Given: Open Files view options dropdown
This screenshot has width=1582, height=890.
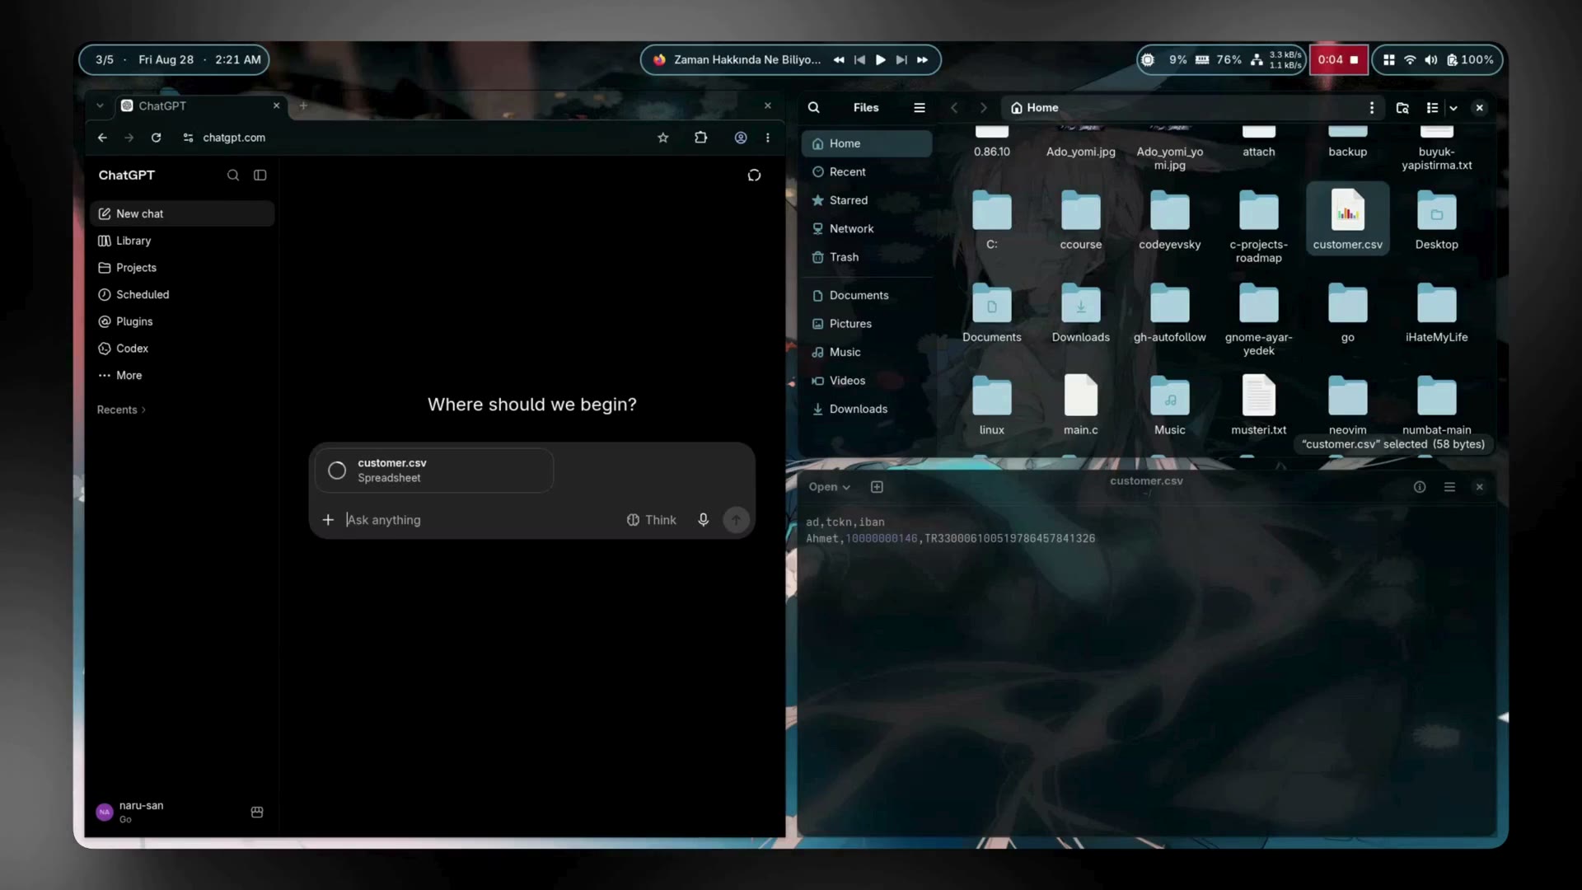Looking at the screenshot, I should [x=1453, y=108].
